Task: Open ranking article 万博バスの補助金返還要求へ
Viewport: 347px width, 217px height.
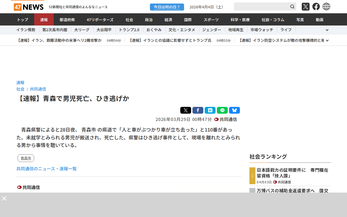Action: [x=293, y=190]
